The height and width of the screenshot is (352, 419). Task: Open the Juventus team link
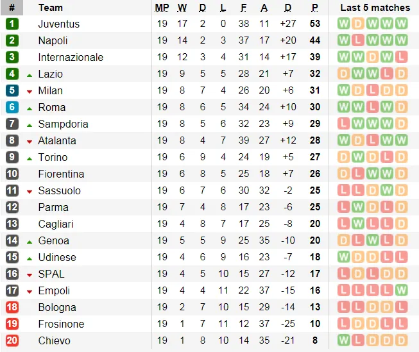59,24
